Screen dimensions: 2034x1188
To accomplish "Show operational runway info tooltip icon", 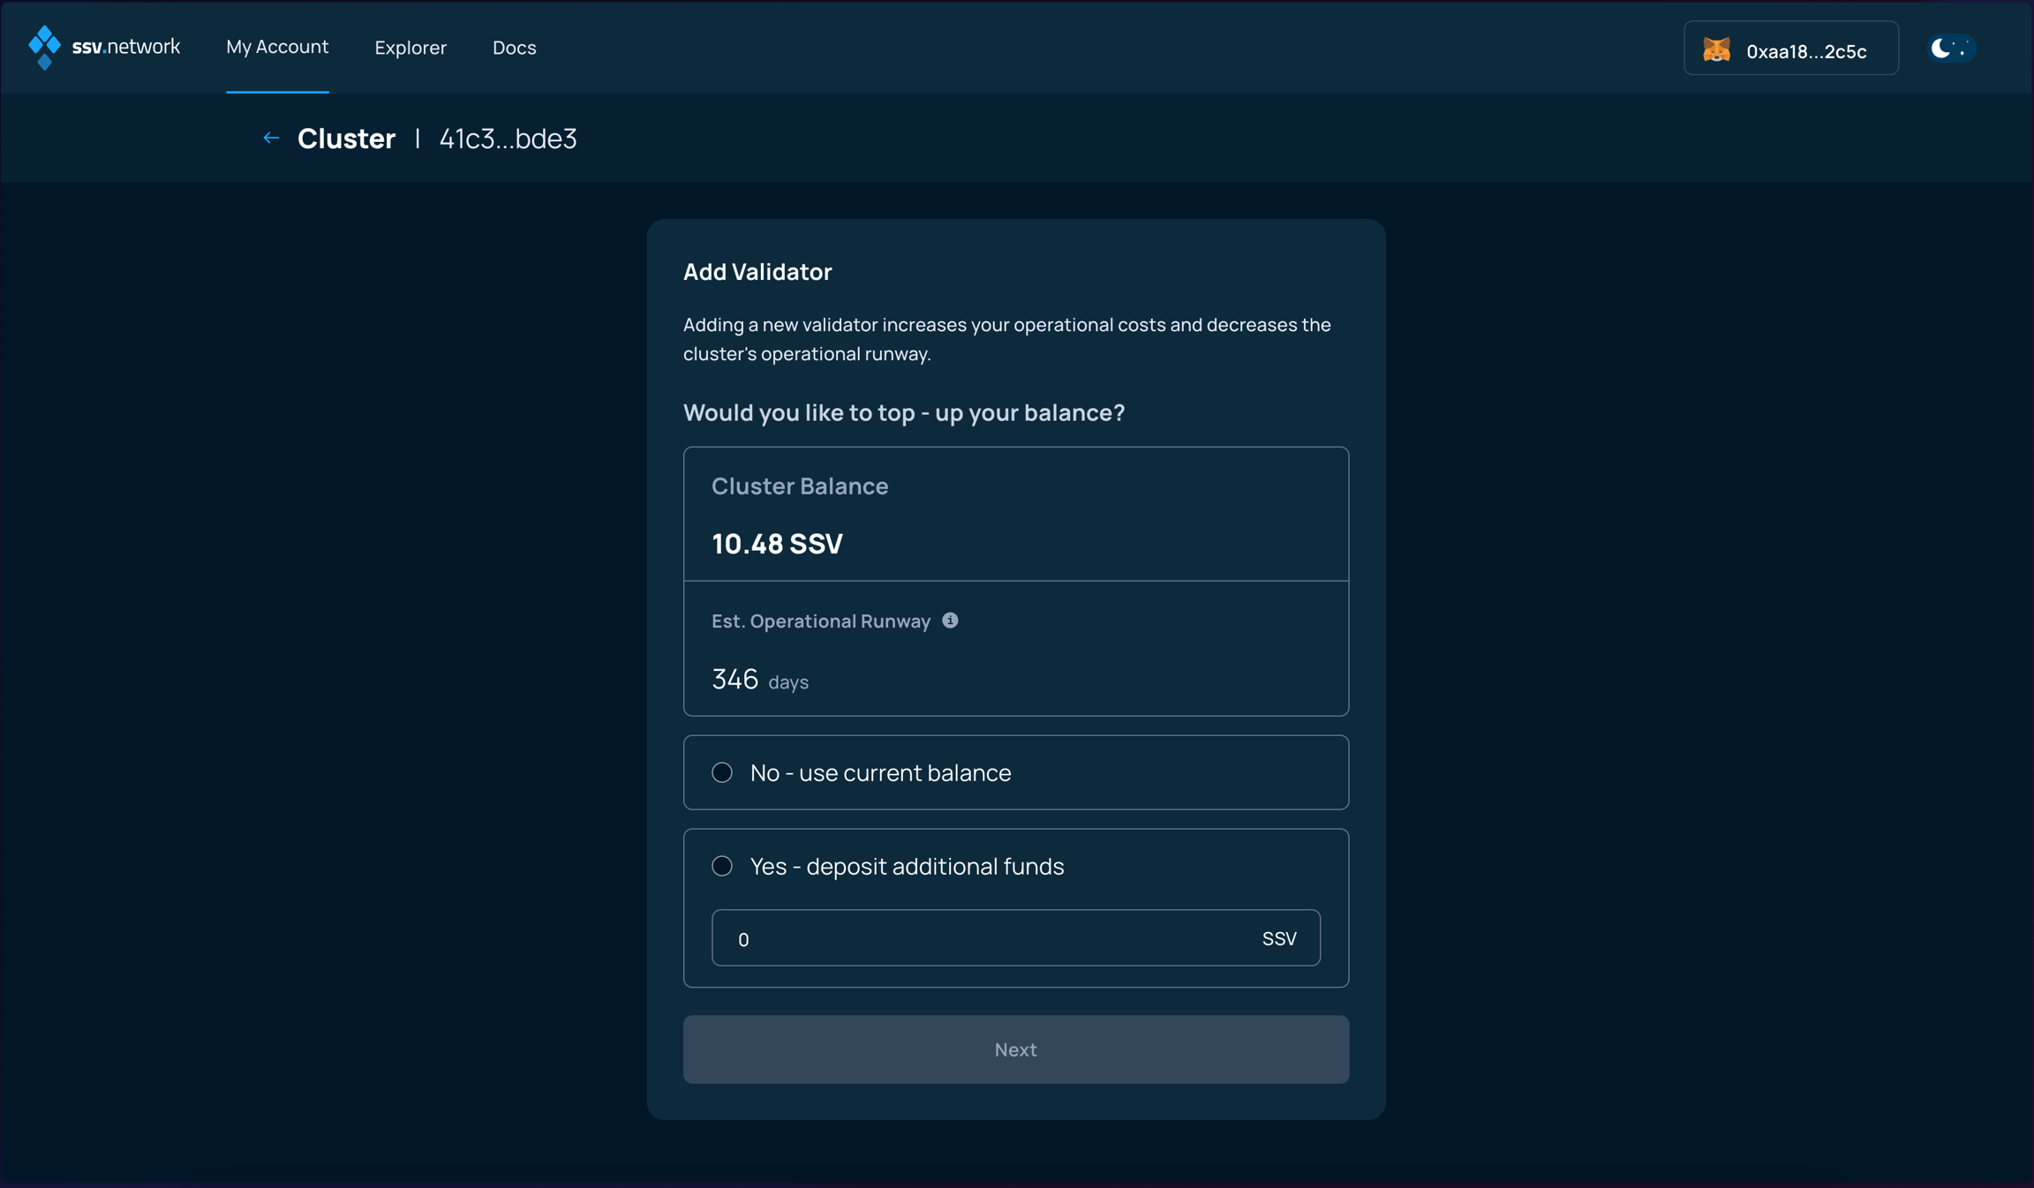I will pyautogui.click(x=950, y=620).
